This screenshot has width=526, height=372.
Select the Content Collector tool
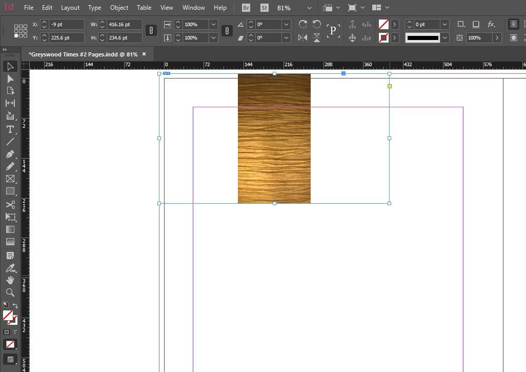point(10,116)
